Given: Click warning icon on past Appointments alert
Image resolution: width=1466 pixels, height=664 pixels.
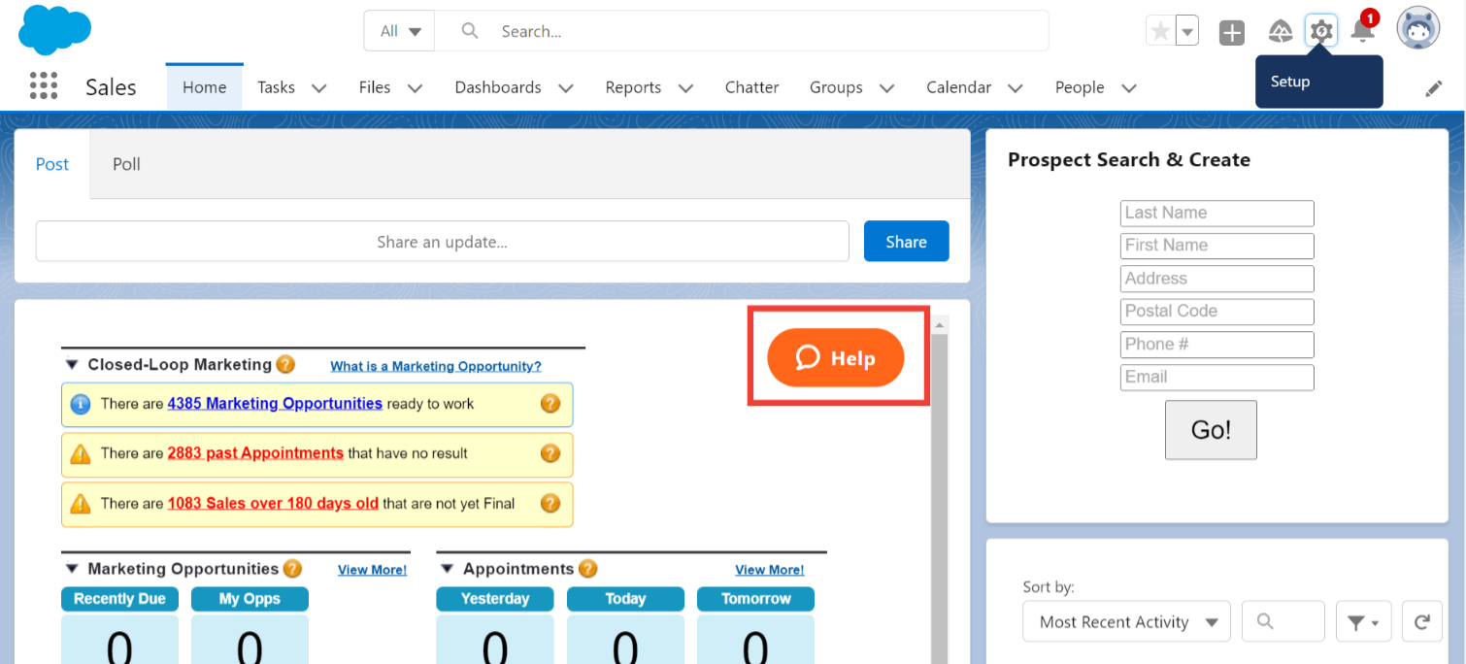Looking at the screenshot, I should (81, 453).
